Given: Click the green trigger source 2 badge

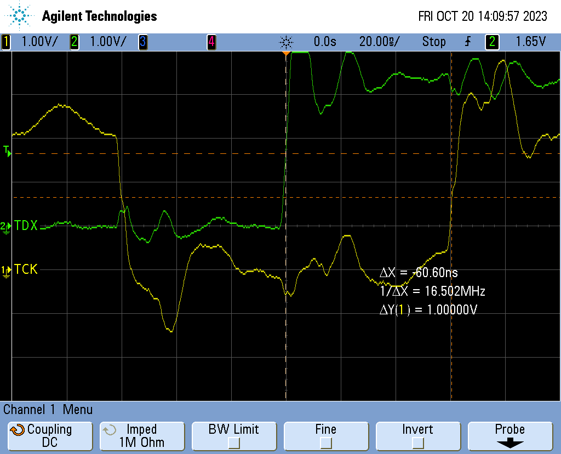Looking at the screenshot, I should point(493,42).
